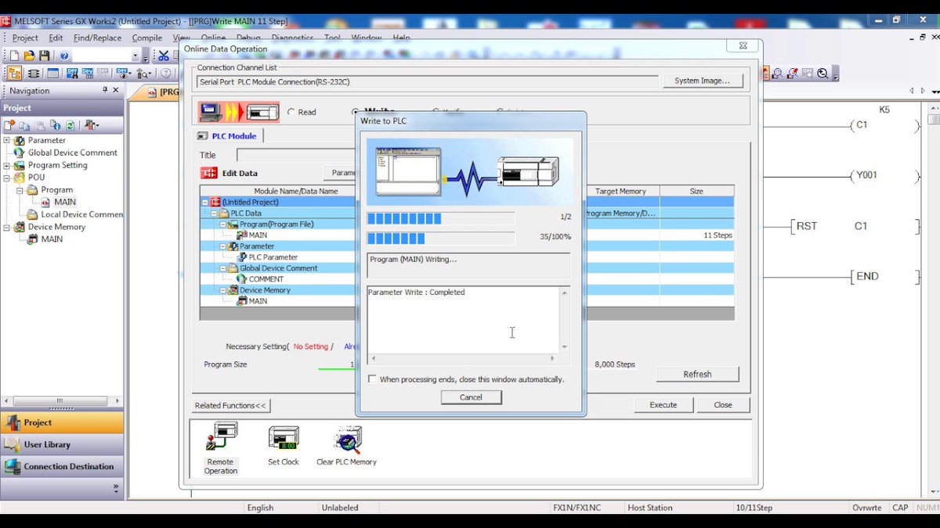Select MAIN program in navigation tree
Viewport: 940px width, 528px height.
[x=65, y=202]
